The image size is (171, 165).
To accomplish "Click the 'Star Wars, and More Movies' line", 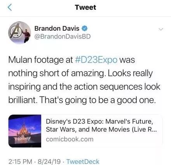I will [88, 130].
